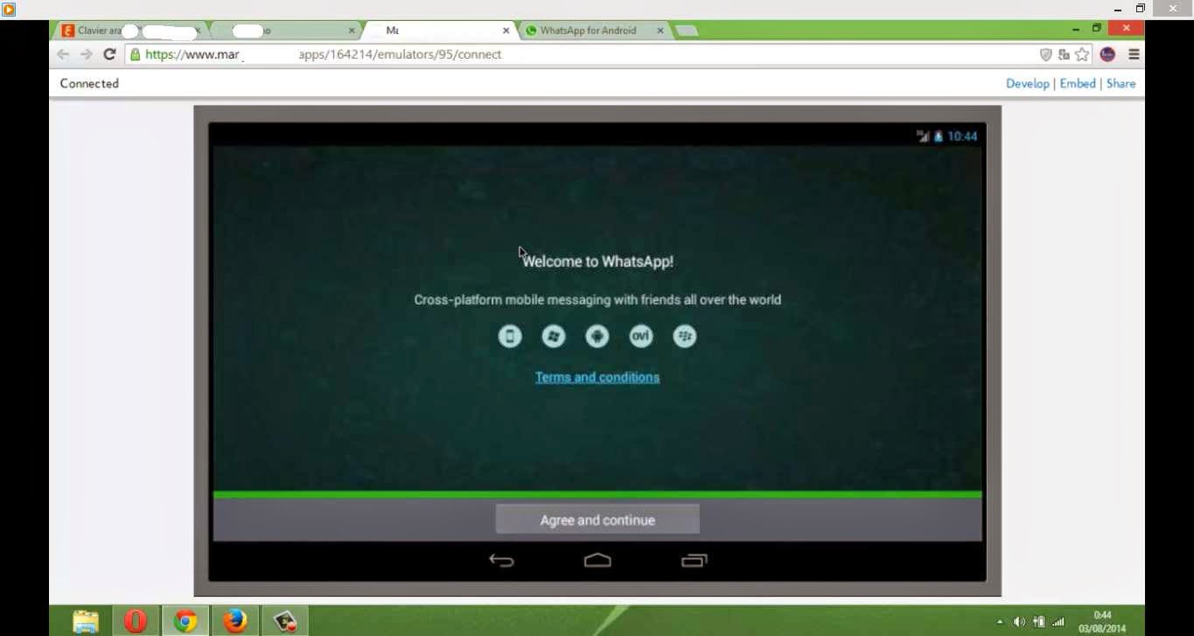Open the recorder app on the taskbar
The height and width of the screenshot is (636, 1194).
284,621
